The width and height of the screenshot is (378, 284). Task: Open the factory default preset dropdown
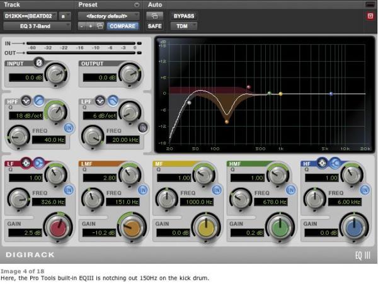point(108,16)
